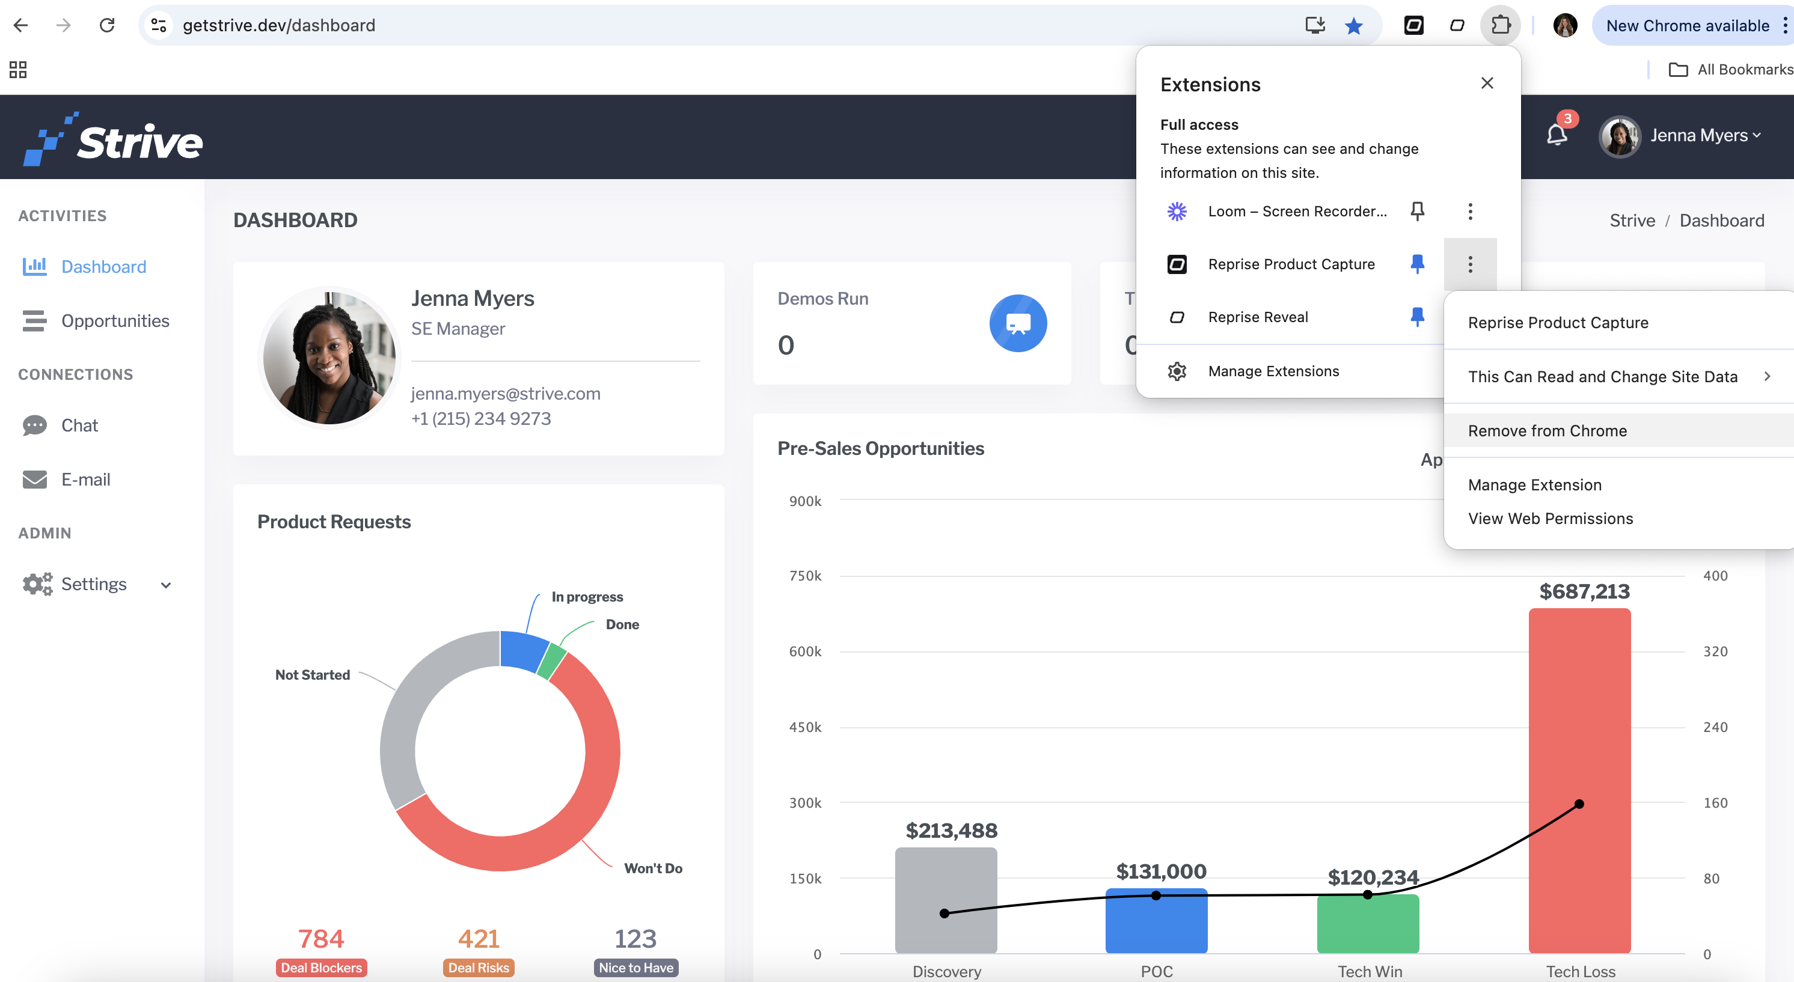Viewport: 1794px width, 982px height.
Task: Unpin the Reprise Reveal extension
Action: [x=1416, y=317]
